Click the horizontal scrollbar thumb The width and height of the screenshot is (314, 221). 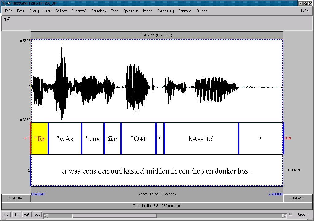click(x=114, y=215)
